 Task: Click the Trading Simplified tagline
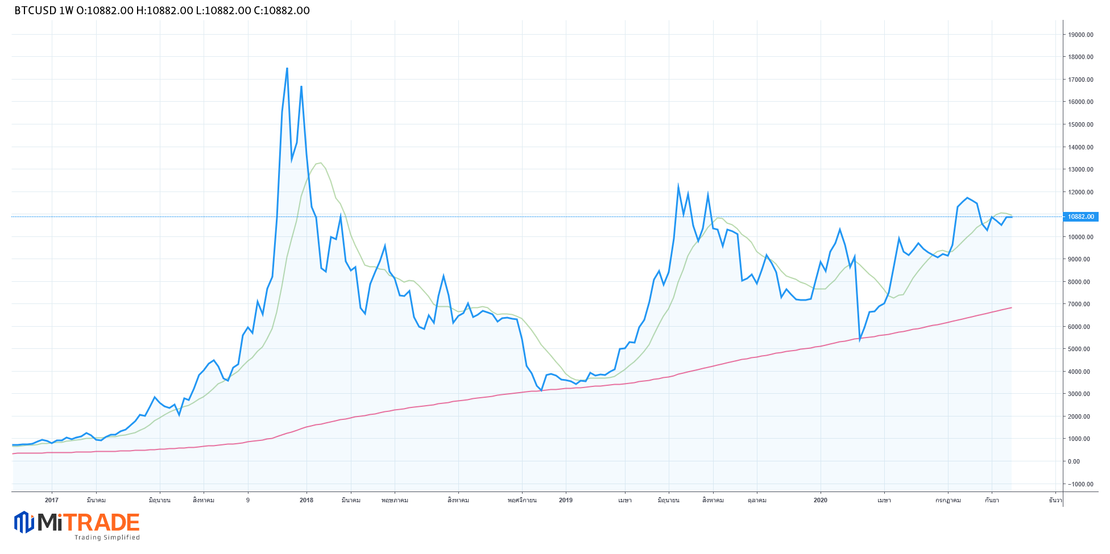click(107, 538)
